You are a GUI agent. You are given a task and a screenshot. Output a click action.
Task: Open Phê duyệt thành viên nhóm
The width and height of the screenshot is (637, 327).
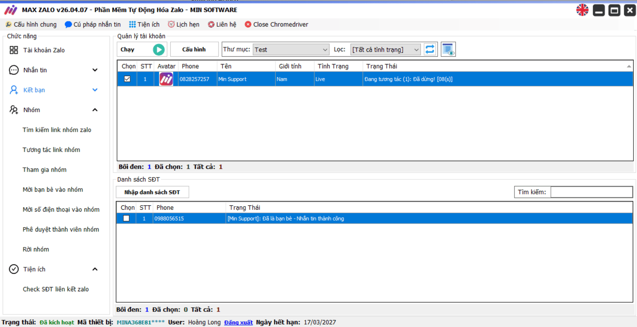coord(61,230)
